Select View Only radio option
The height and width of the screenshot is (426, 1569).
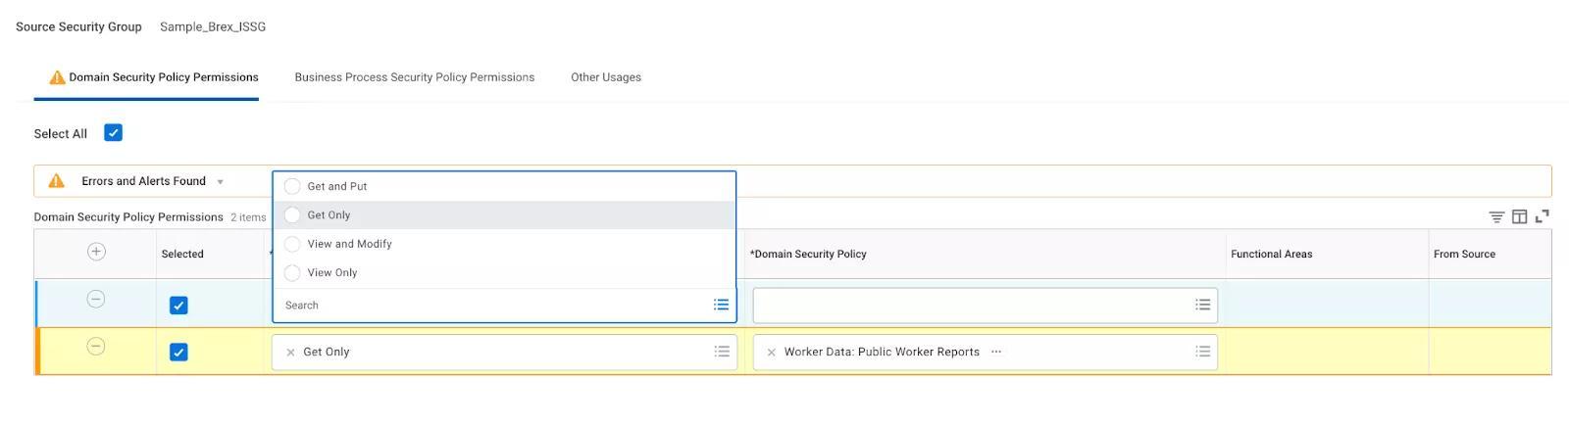coord(292,273)
